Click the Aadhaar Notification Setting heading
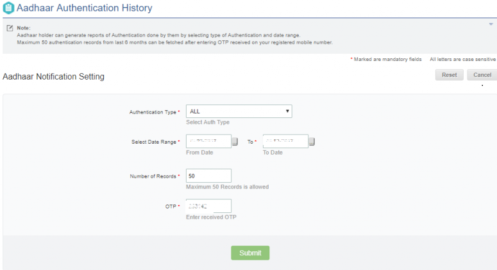This screenshot has height=270, width=497. tap(53, 77)
